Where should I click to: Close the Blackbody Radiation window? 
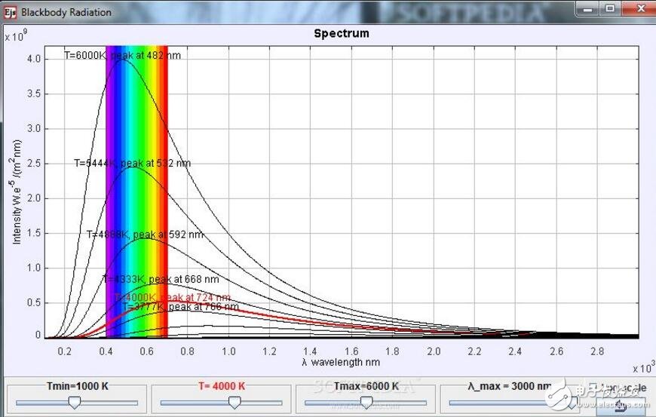(x=636, y=9)
